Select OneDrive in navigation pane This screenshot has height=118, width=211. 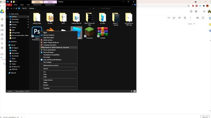point(14,42)
